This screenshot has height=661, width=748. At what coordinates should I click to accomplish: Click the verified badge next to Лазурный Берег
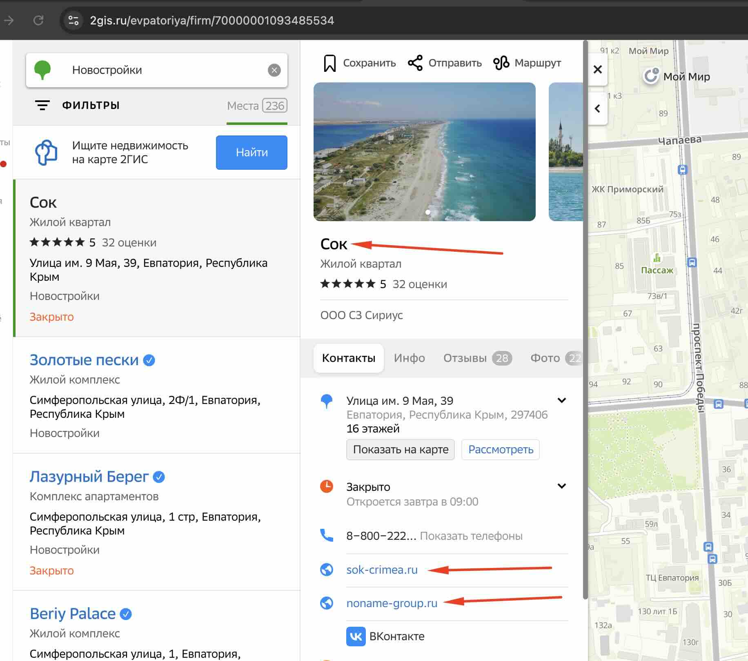pos(159,477)
